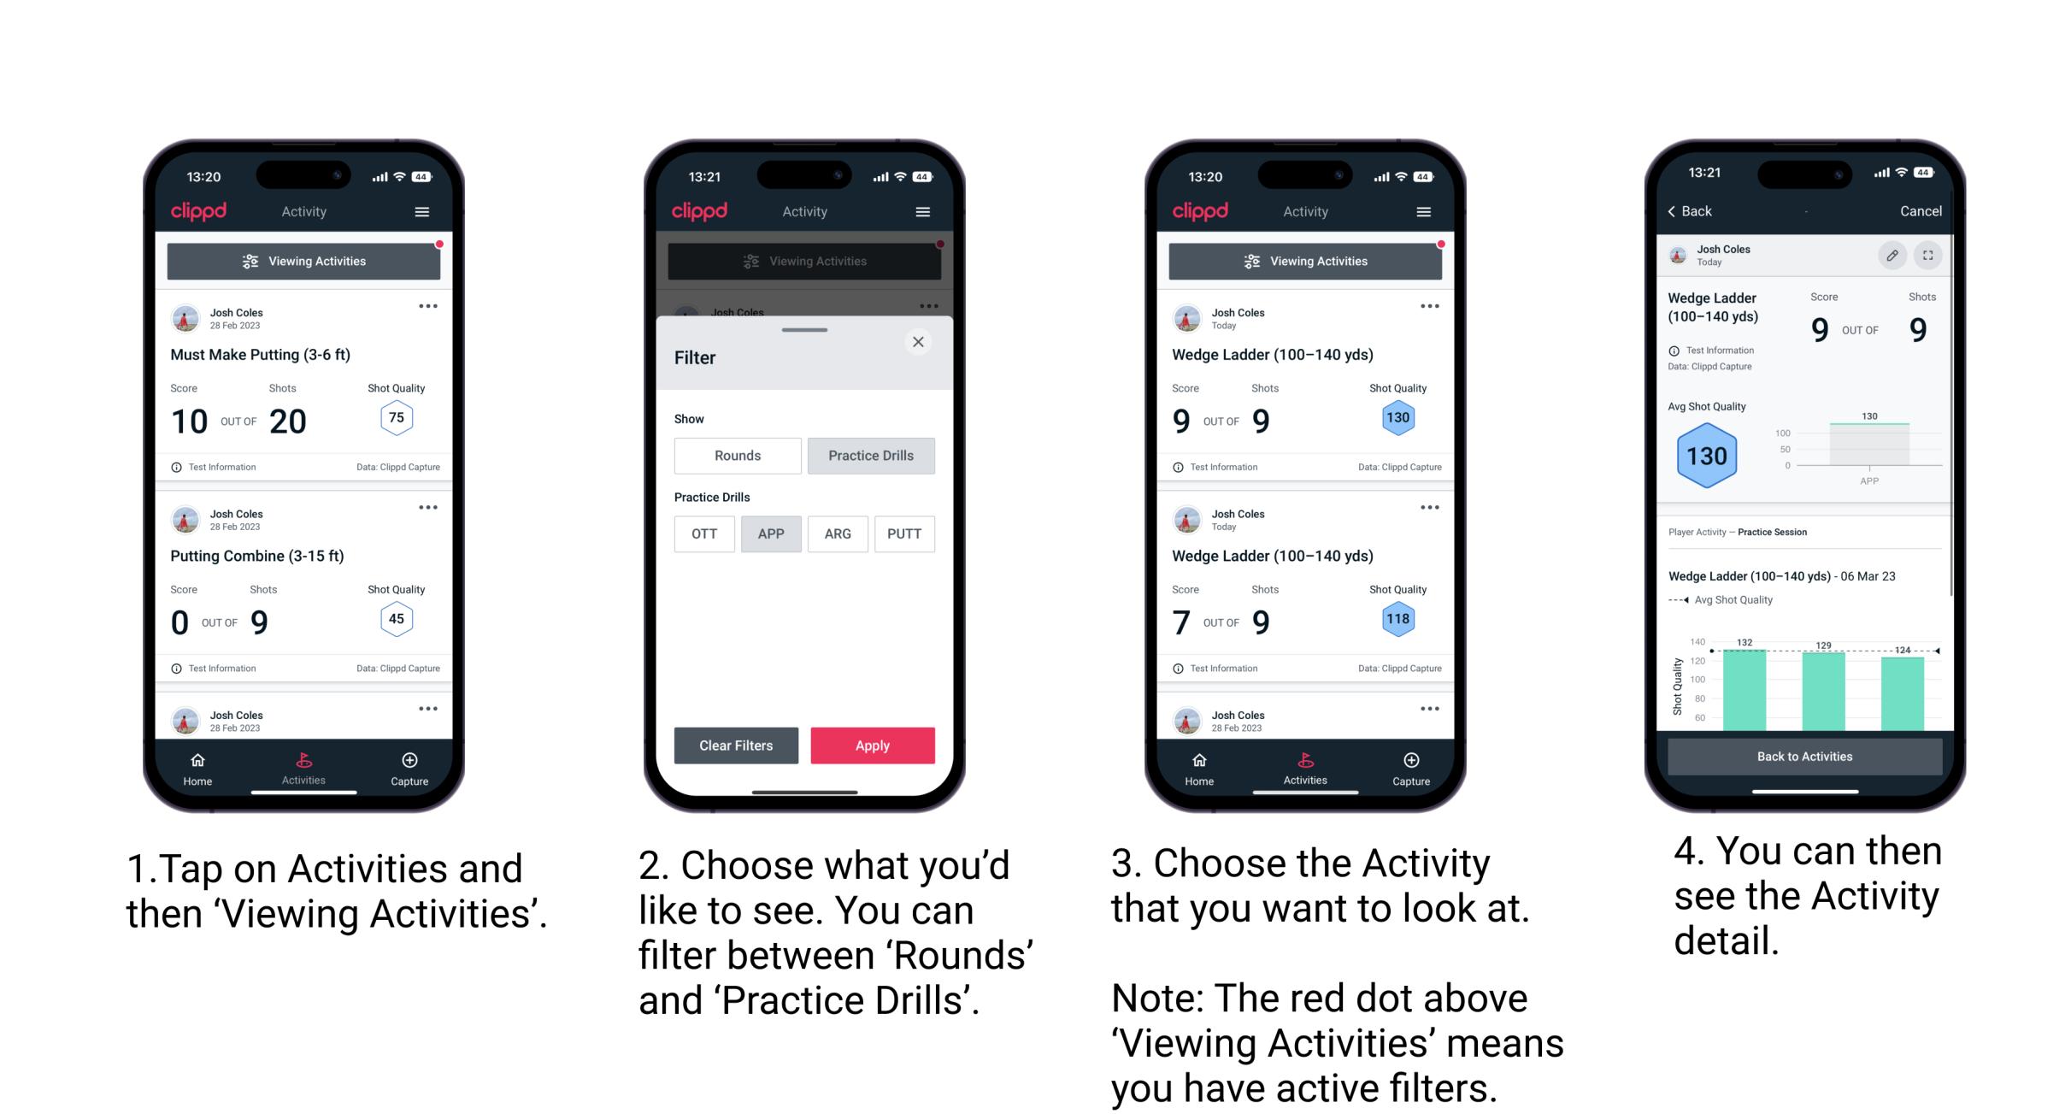Click Apply to confirm active filters
Viewport: 2071px width, 1114px height.
pyautogui.click(x=871, y=745)
